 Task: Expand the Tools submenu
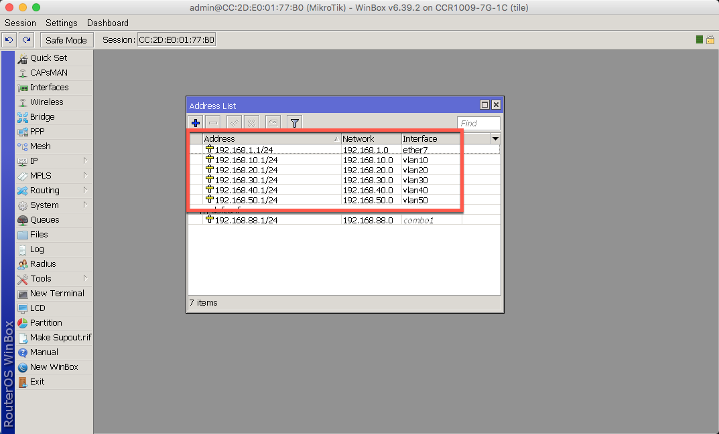54,279
